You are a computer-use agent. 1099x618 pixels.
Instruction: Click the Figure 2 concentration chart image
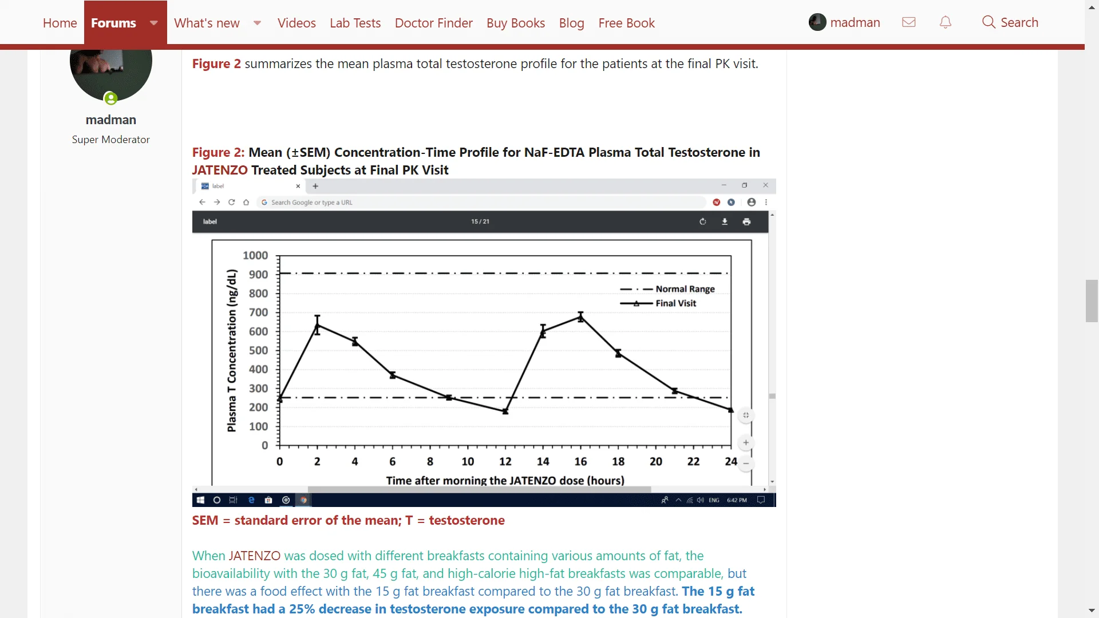[x=484, y=342]
